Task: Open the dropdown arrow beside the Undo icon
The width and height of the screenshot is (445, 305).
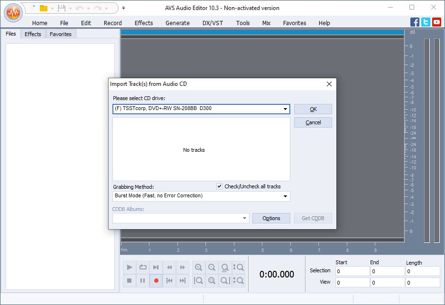Action: [x=88, y=9]
